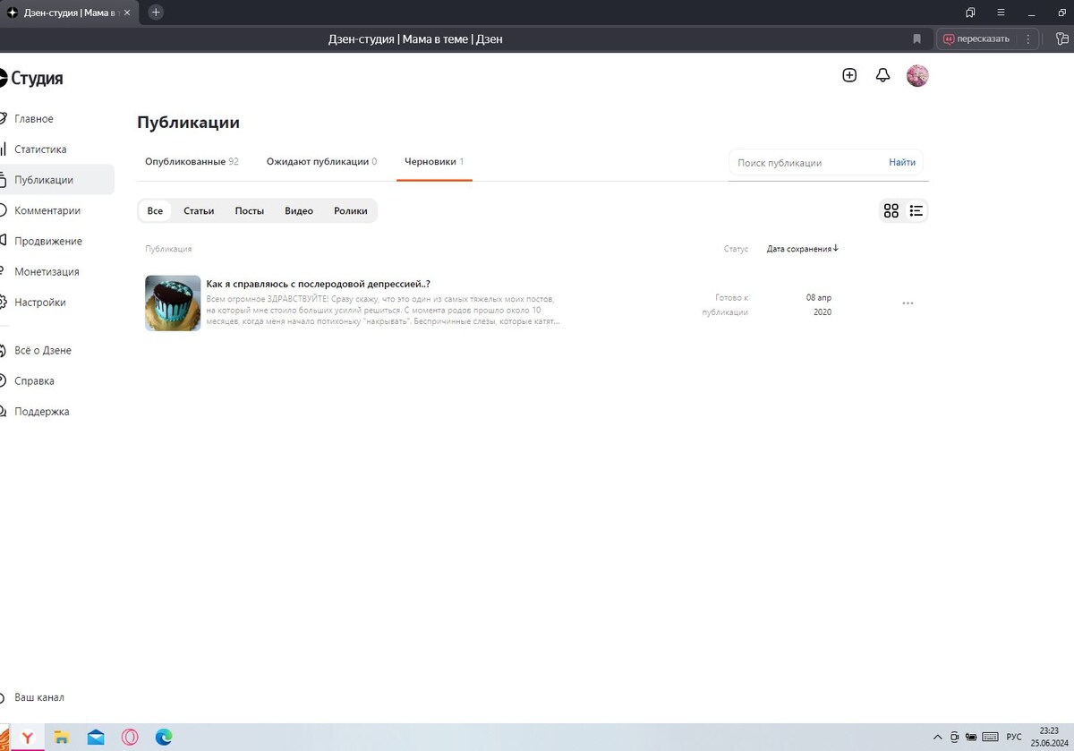Open the three-dots menu for the draft
The image size is (1074, 751).
coord(908,303)
